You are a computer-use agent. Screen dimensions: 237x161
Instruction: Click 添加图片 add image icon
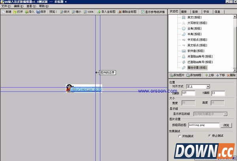click(177, 75)
